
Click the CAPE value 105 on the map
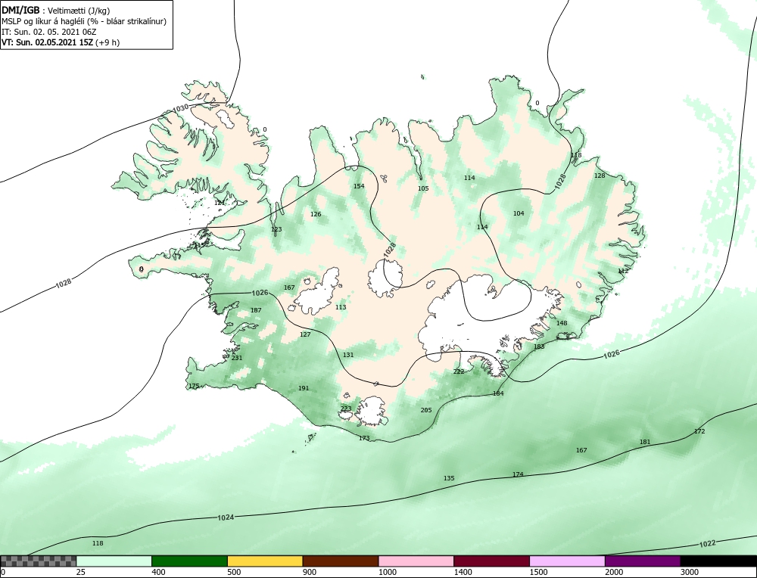(x=423, y=188)
